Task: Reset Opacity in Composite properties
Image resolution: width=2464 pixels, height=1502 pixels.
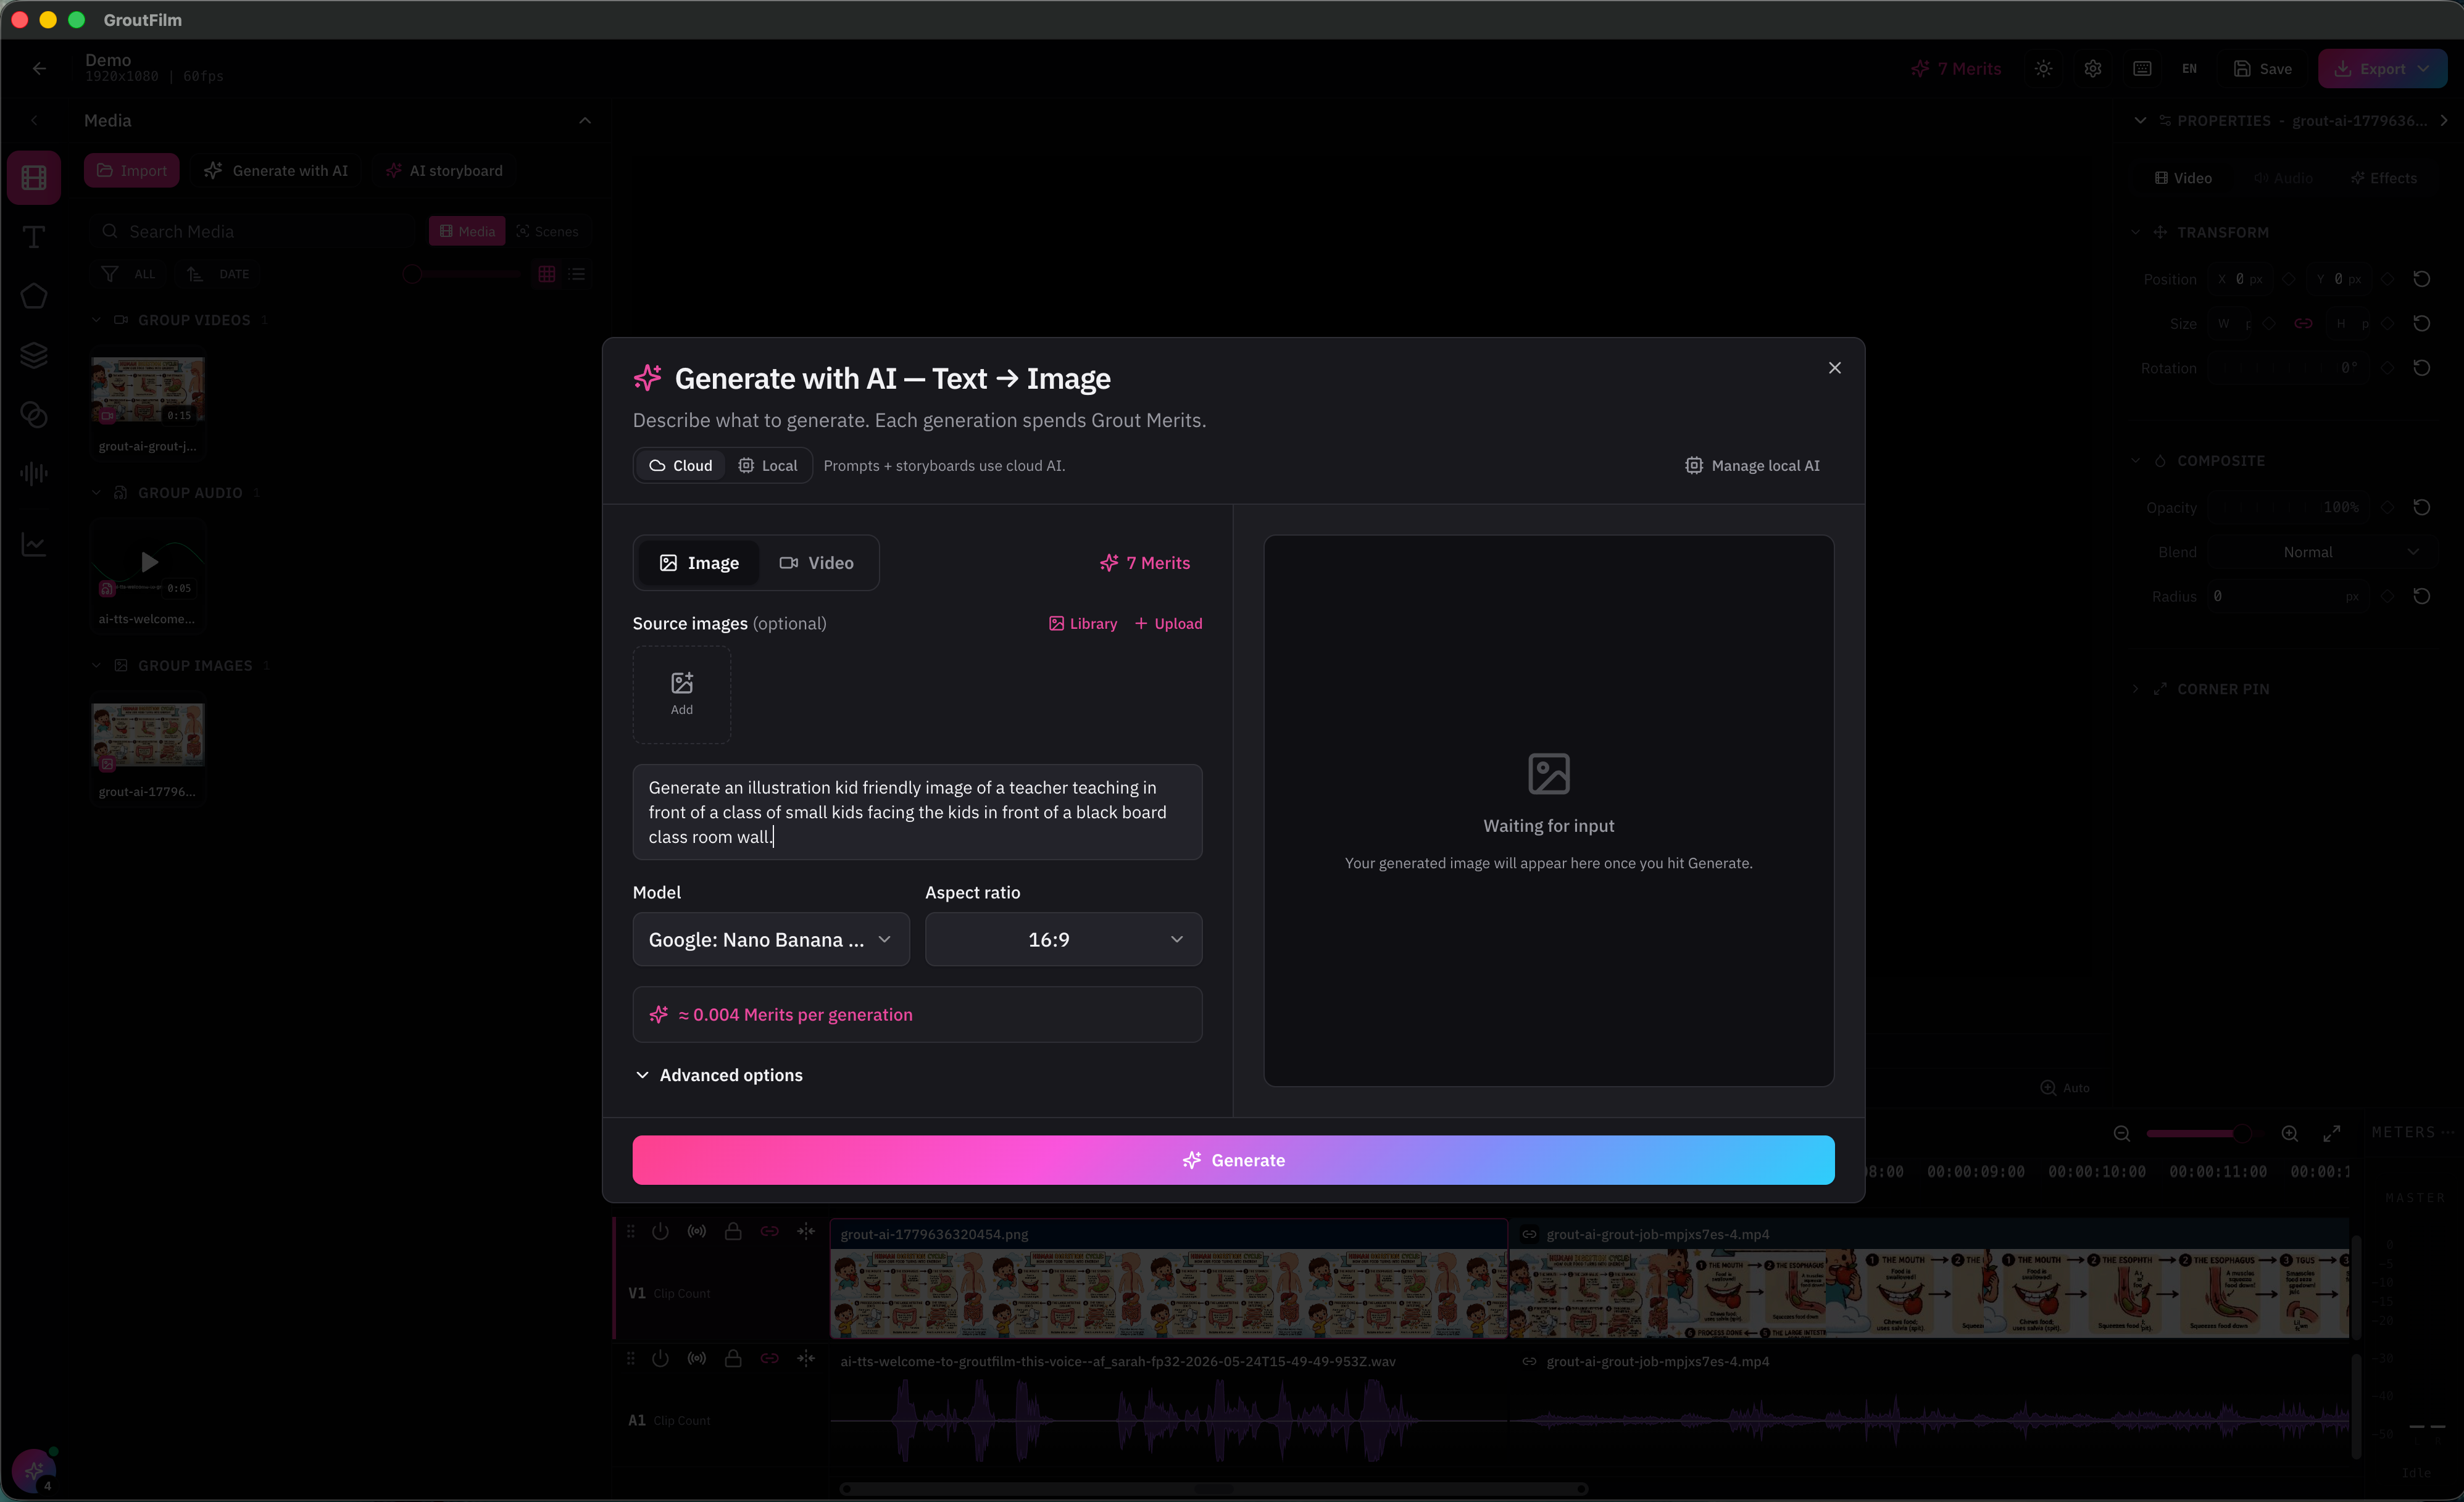Action: (2421, 507)
